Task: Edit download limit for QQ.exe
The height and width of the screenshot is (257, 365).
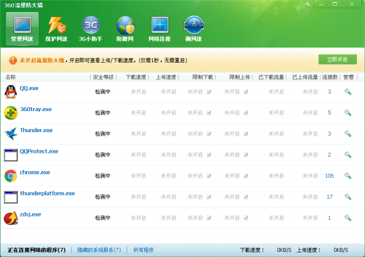Action: pos(209,92)
